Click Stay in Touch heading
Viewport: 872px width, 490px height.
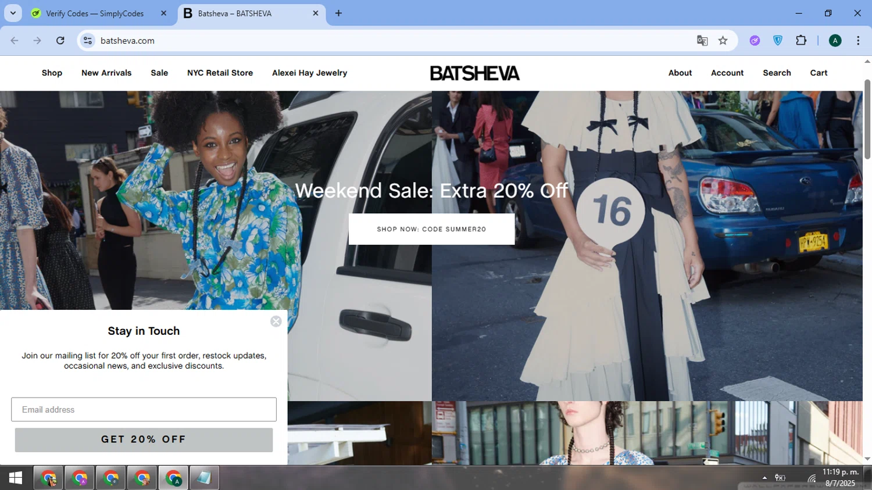pyautogui.click(x=144, y=331)
